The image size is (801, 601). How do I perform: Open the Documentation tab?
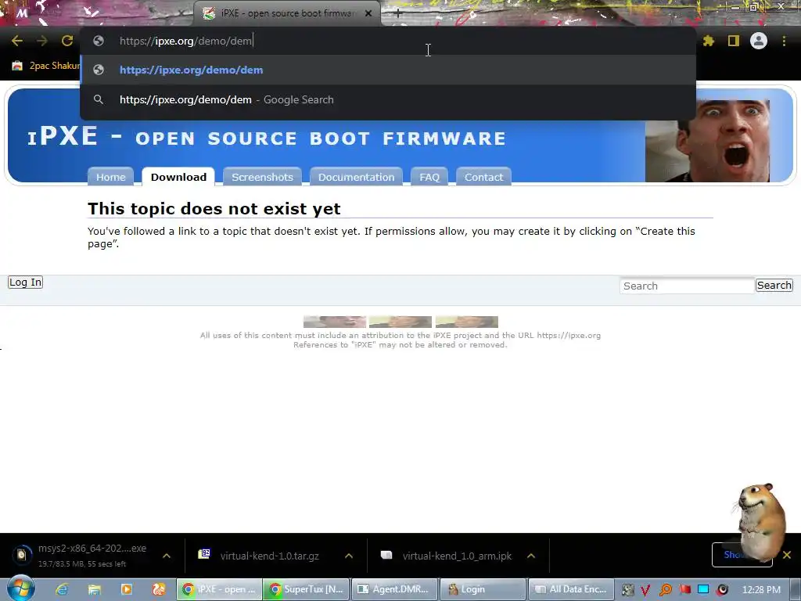click(x=356, y=177)
